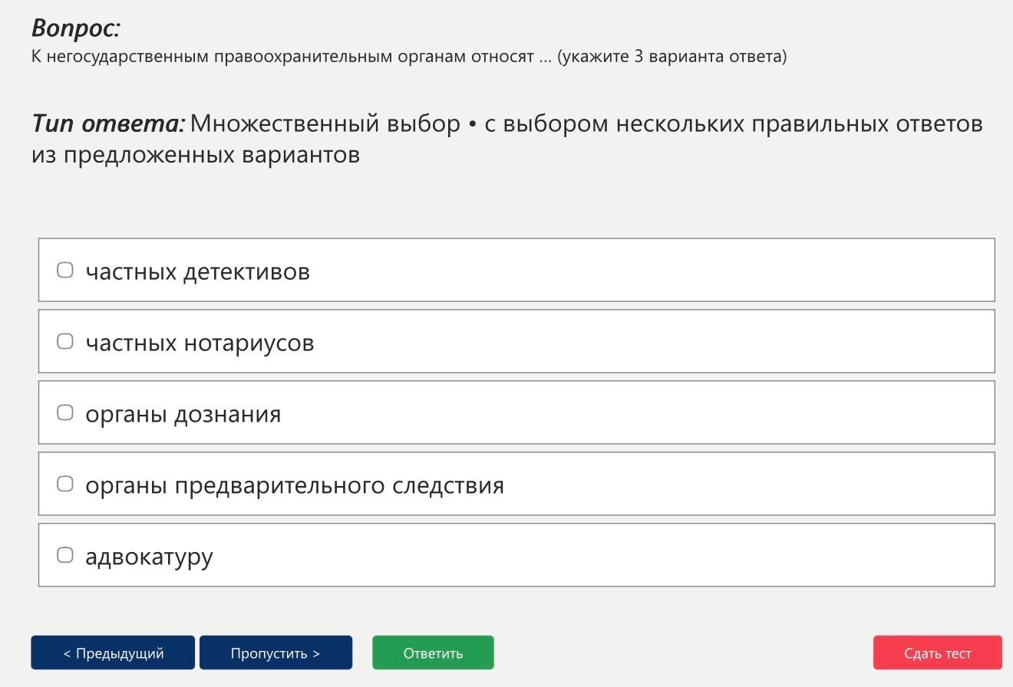Tick the 'органы дознания' checkbox
This screenshot has height=687, width=1013.
coord(65,413)
